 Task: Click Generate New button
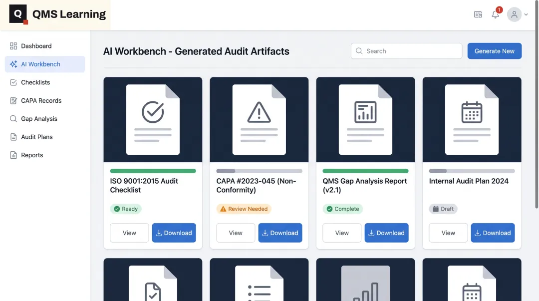(x=494, y=51)
